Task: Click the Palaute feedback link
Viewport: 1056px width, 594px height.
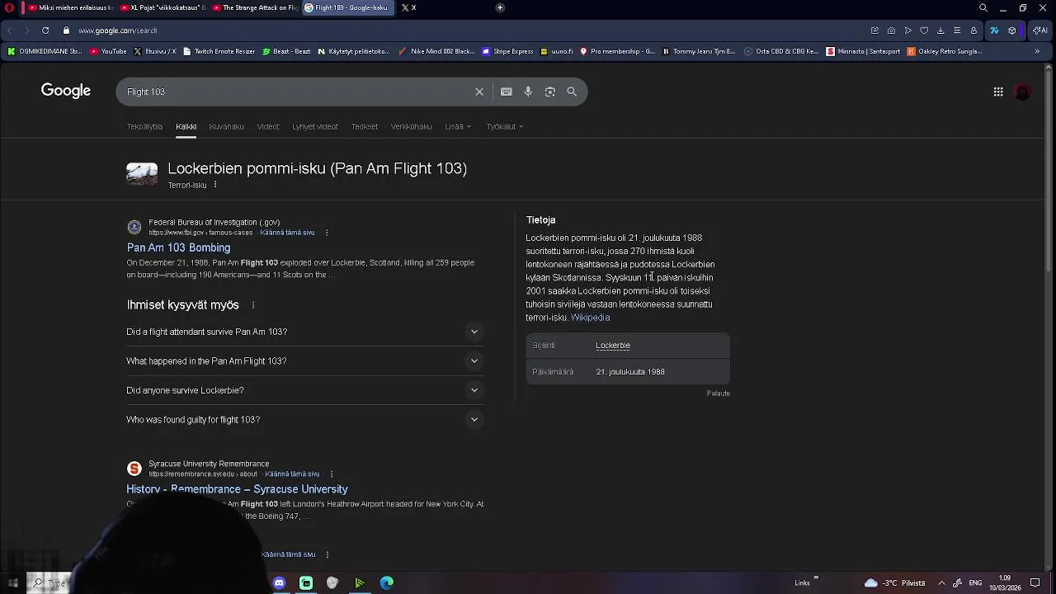Action: [719, 394]
